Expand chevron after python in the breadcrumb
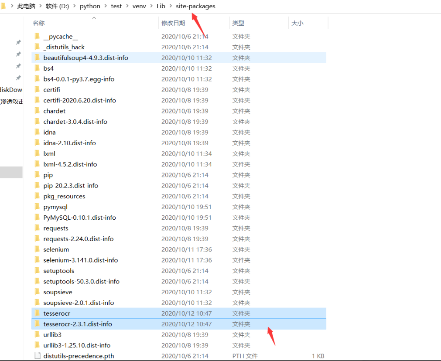The image size is (441, 361). point(106,6)
